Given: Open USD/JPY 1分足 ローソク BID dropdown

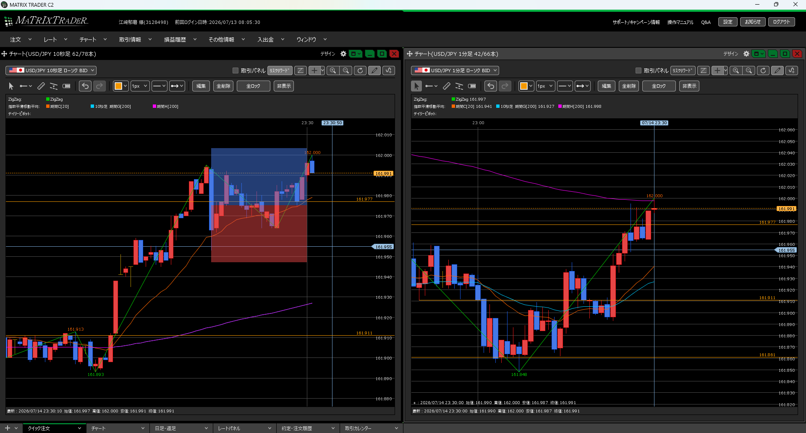Looking at the screenshot, I should [455, 70].
